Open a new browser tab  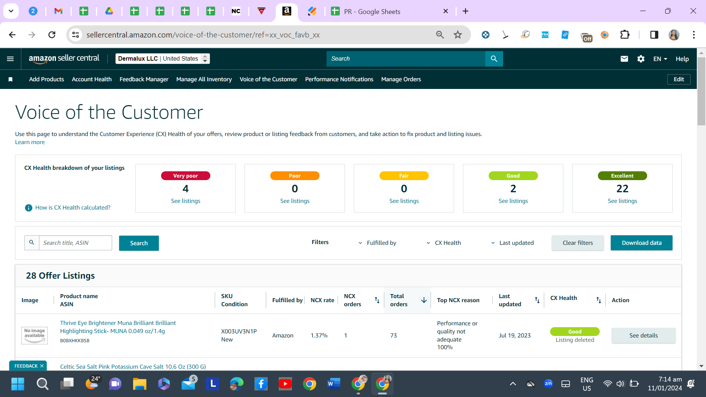466,11
